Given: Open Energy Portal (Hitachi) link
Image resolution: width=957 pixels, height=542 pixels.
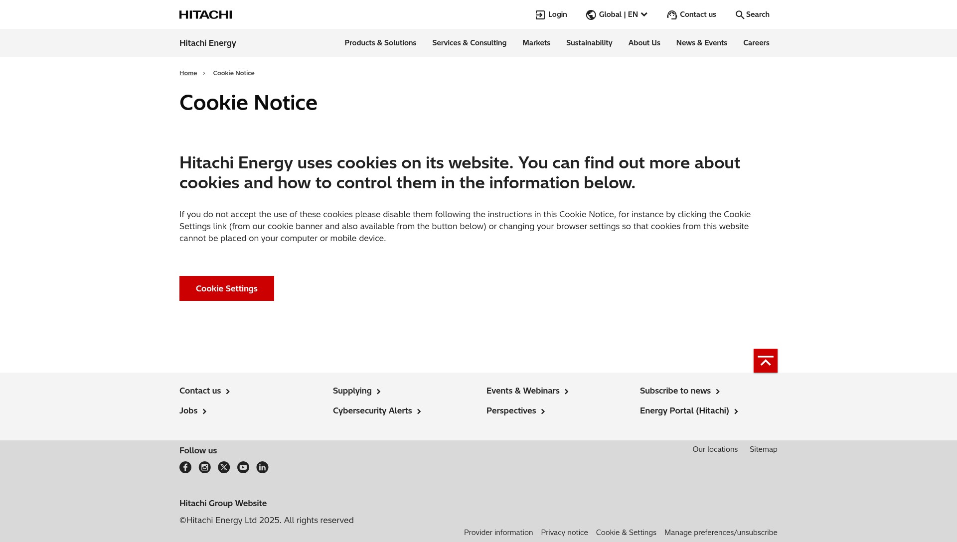Looking at the screenshot, I should pos(689,411).
